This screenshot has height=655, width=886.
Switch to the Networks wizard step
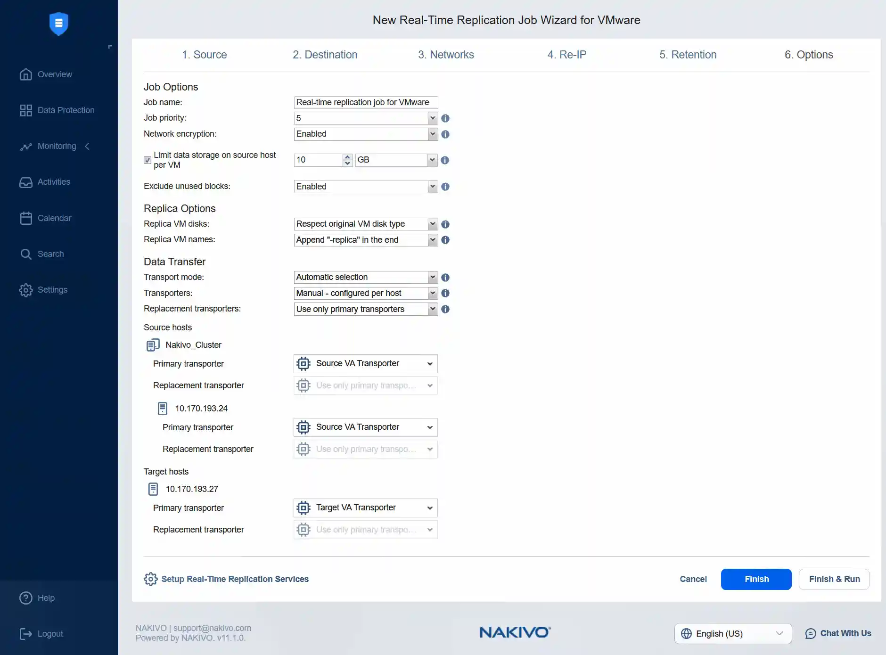pyautogui.click(x=446, y=55)
